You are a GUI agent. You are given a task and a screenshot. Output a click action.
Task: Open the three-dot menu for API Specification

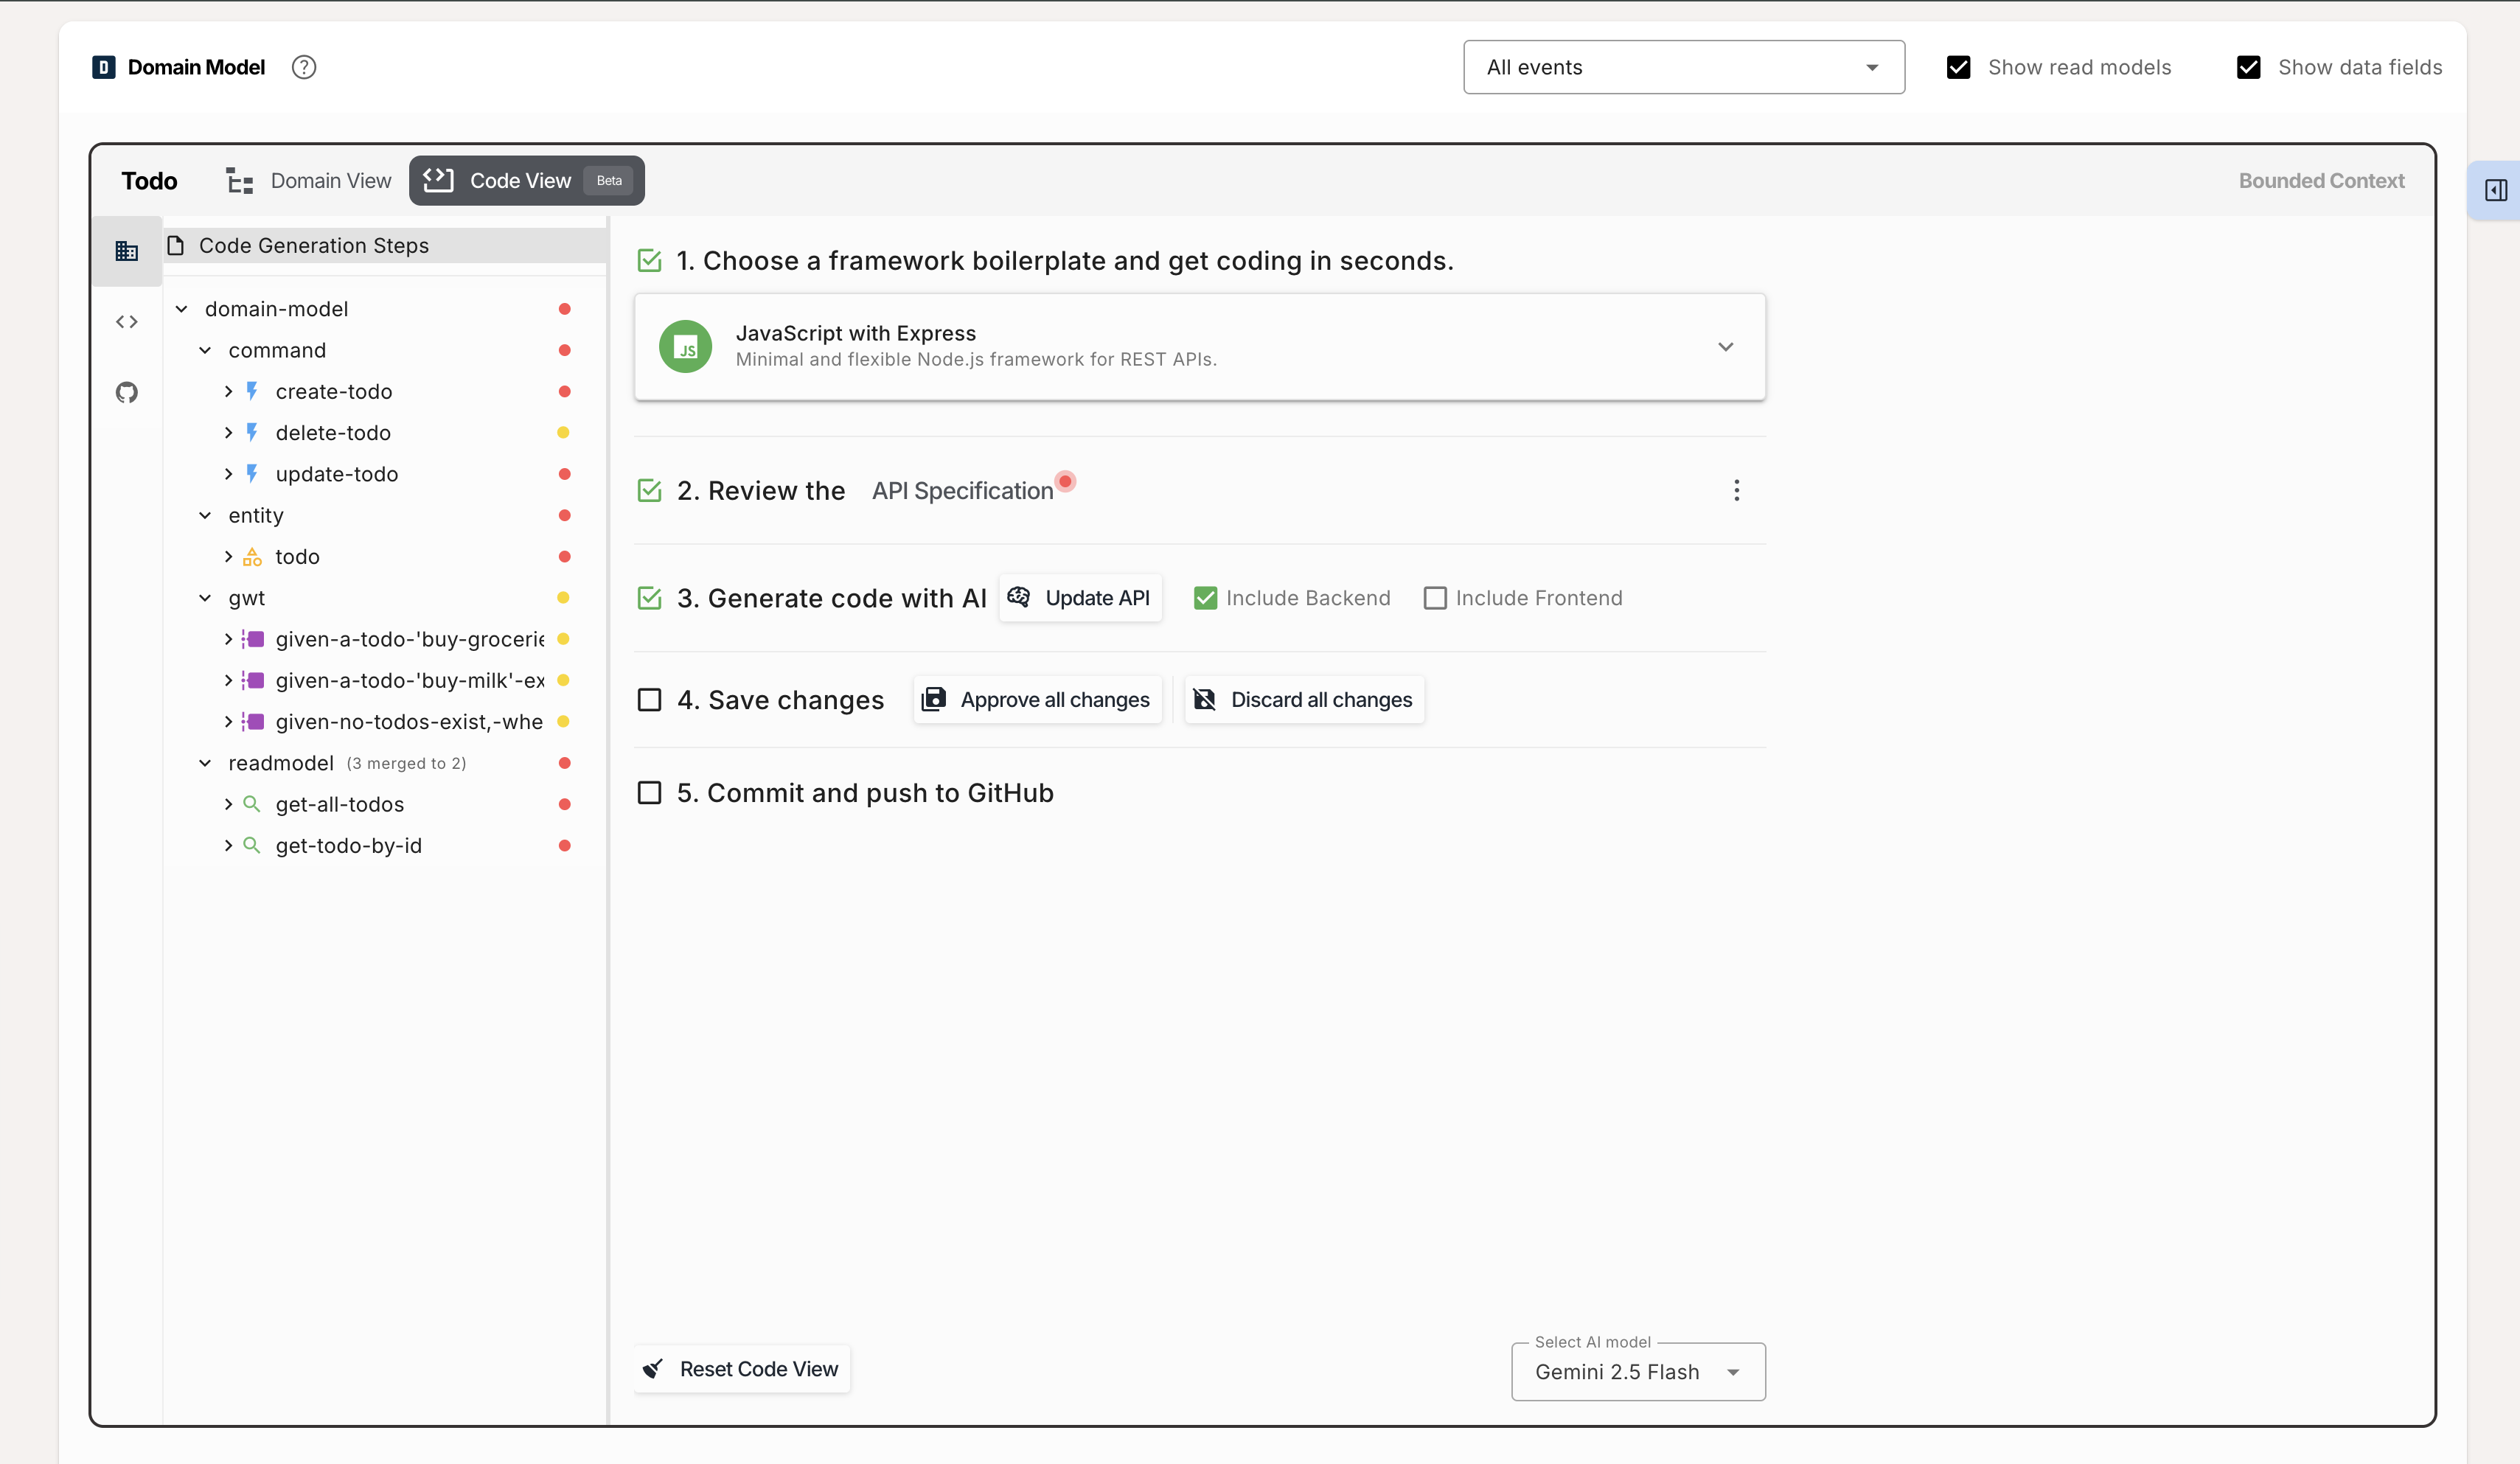coord(1736,490)
